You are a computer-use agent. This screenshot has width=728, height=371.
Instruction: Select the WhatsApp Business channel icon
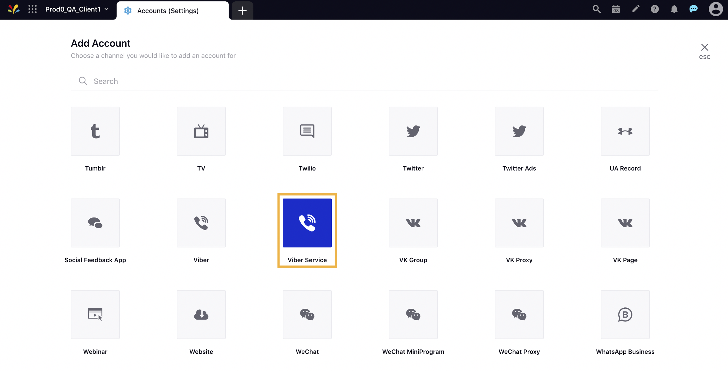tap(625, 314)
